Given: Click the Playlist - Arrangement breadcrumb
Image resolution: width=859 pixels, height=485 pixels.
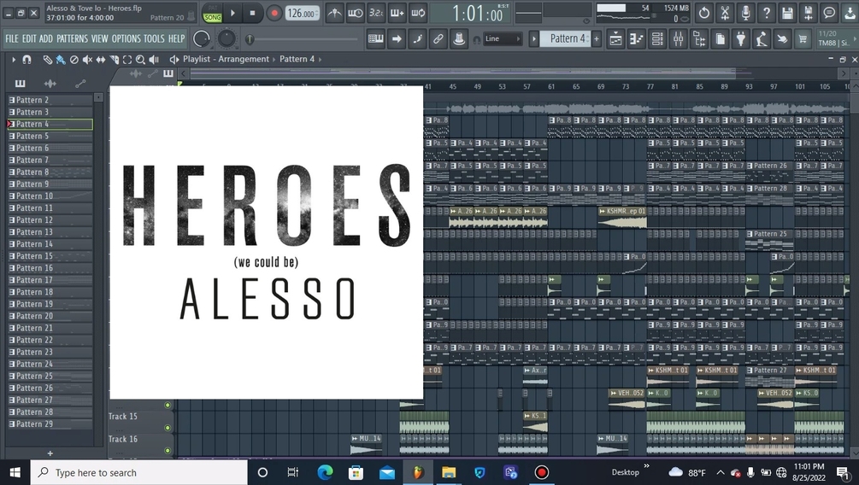Looking at the screenshot, I should click(x=226, y=59).
